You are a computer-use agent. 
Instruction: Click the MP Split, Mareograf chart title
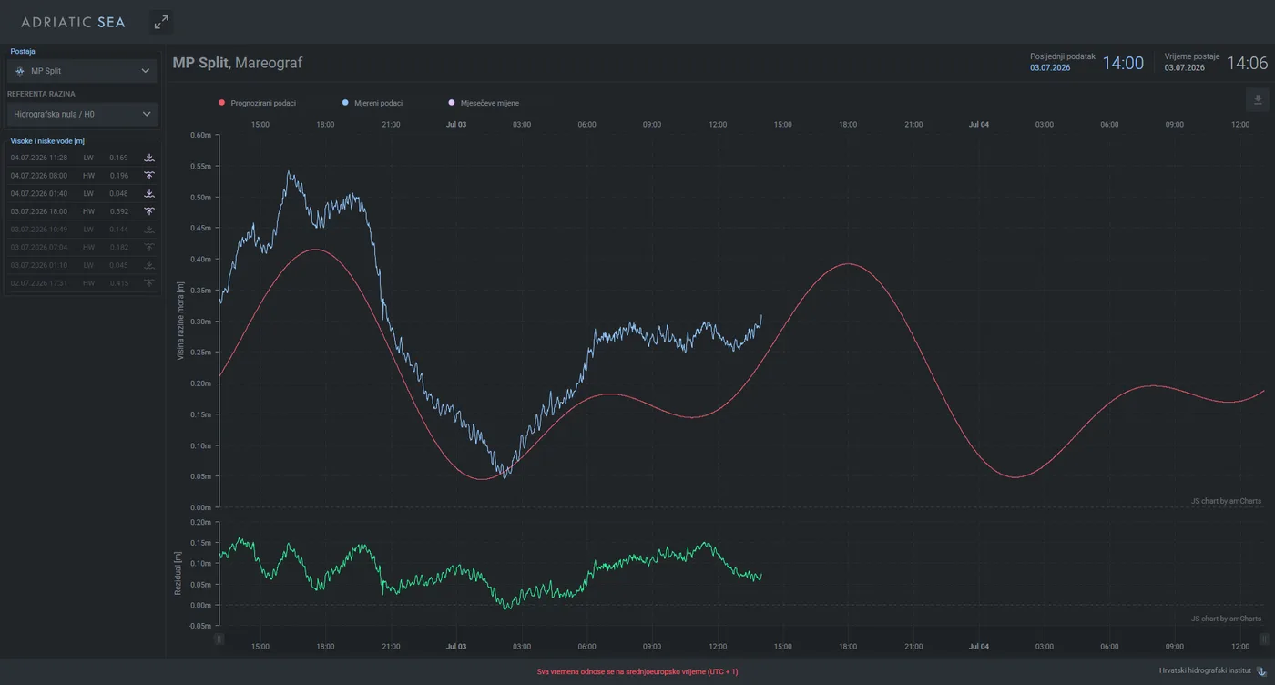pyautogui.click(x=238, y=63)
